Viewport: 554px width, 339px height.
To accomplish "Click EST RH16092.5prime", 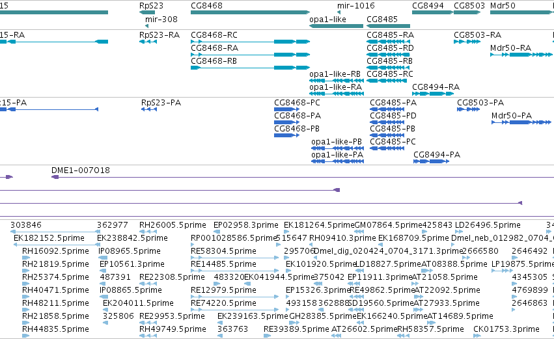I will click(55, 251).
